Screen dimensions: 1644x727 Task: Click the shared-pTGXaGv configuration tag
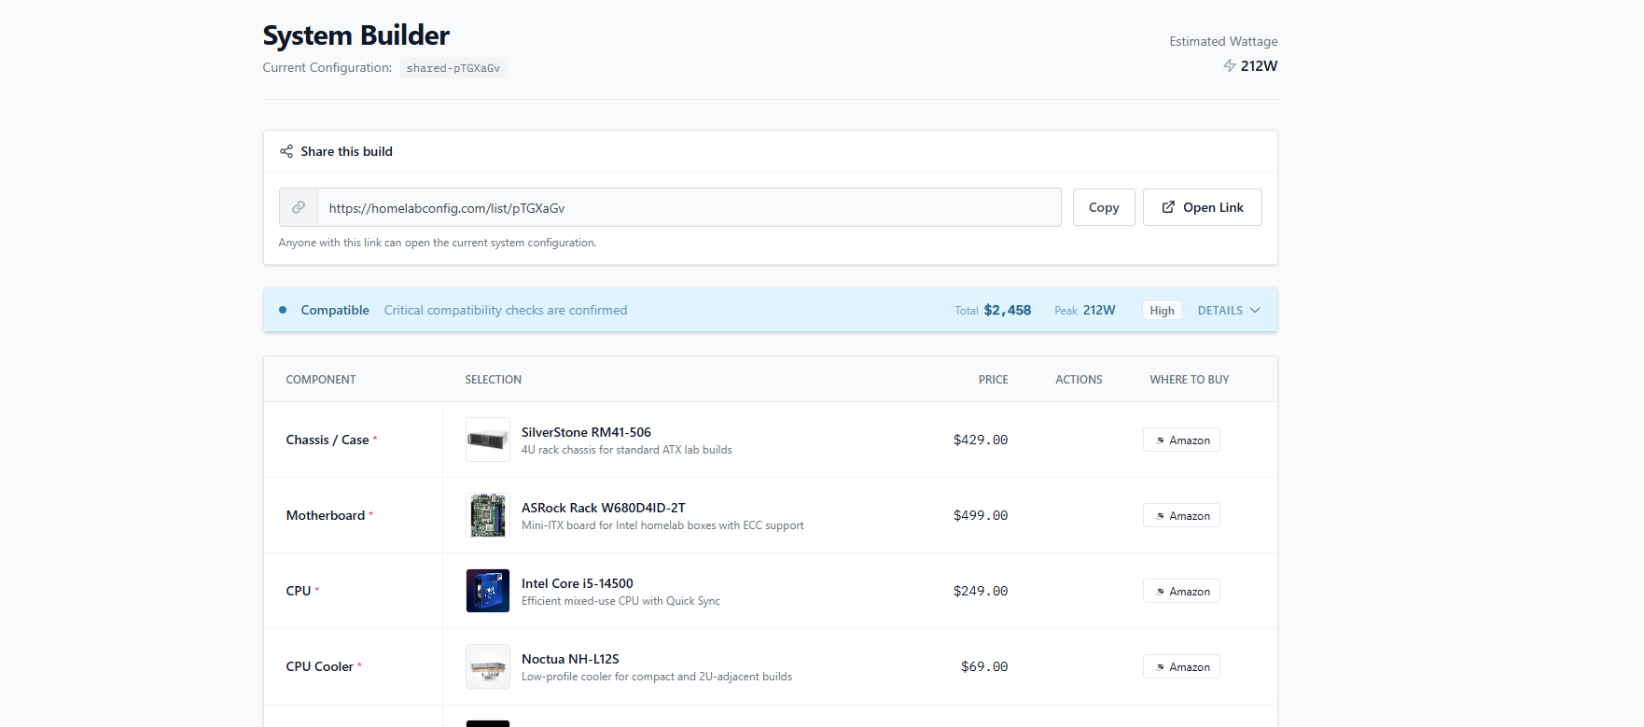pyautogui.click(x=453, y=68)
